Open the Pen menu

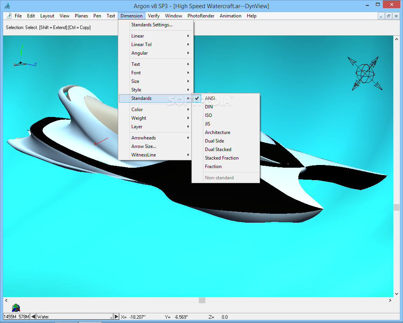97,15
